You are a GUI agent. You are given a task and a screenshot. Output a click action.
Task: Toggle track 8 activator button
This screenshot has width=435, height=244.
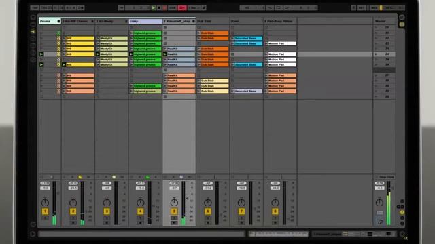275,211
